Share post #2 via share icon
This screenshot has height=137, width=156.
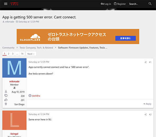[145, 114]
